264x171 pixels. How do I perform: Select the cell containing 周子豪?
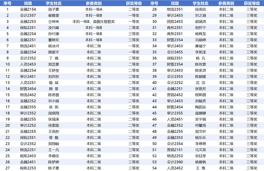click(x=54, y=8)
